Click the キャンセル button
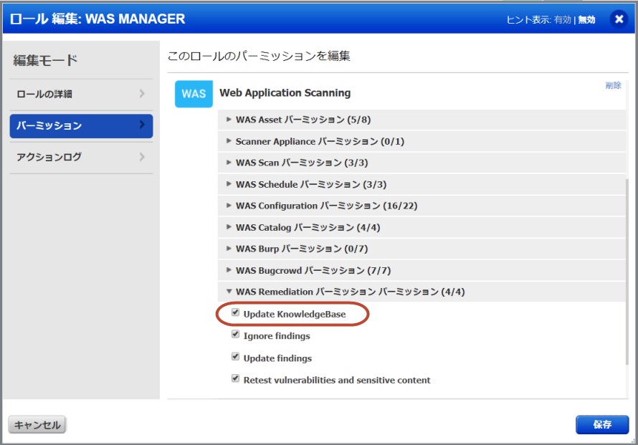This screenshot has height=445, width=638. click(37, 424)
